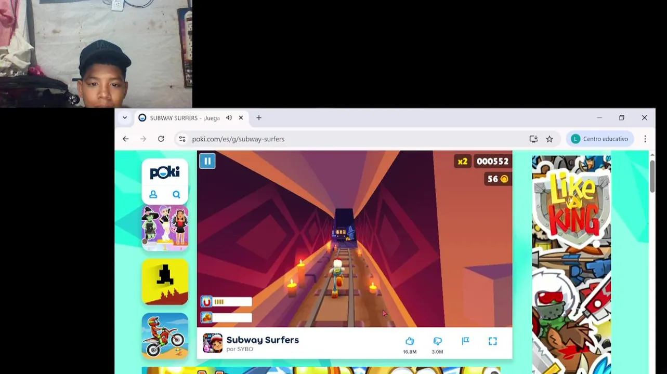Viewport: 667px width, 374px height.
Task: Install app icon in address bar
Action: tap(533, 139)
